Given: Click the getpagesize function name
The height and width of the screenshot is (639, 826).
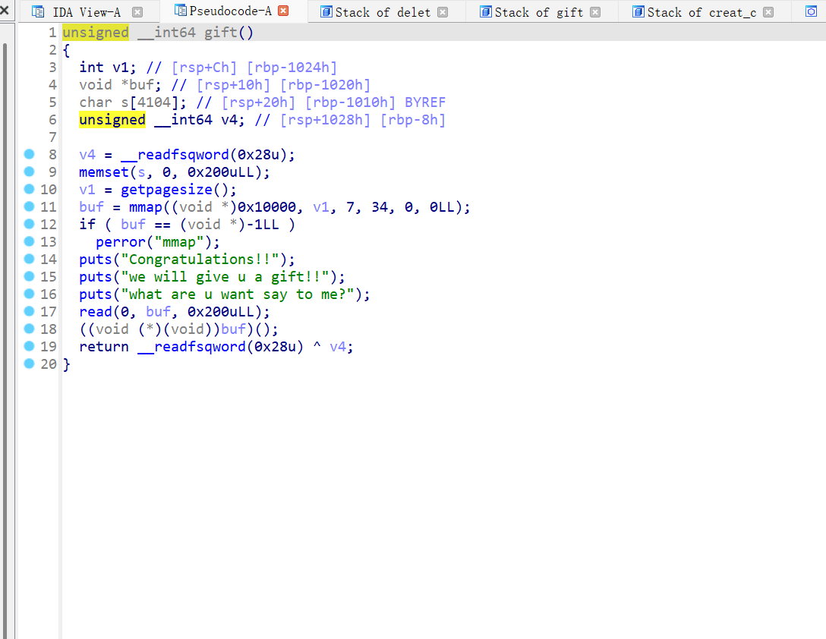Looking at the screenshot, I should point(166,189).
